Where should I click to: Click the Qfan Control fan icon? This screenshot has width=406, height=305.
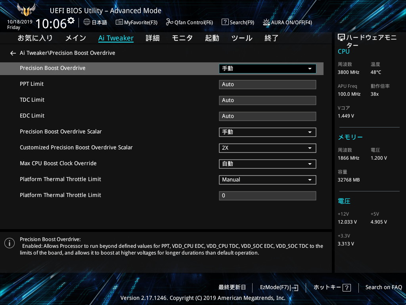pos(169,22)
